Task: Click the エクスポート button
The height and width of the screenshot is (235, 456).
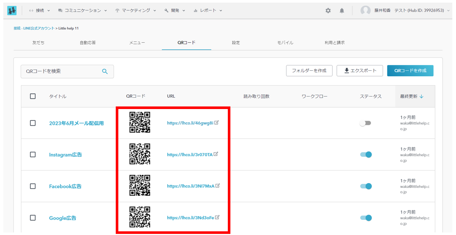Action: click(360, 71)
